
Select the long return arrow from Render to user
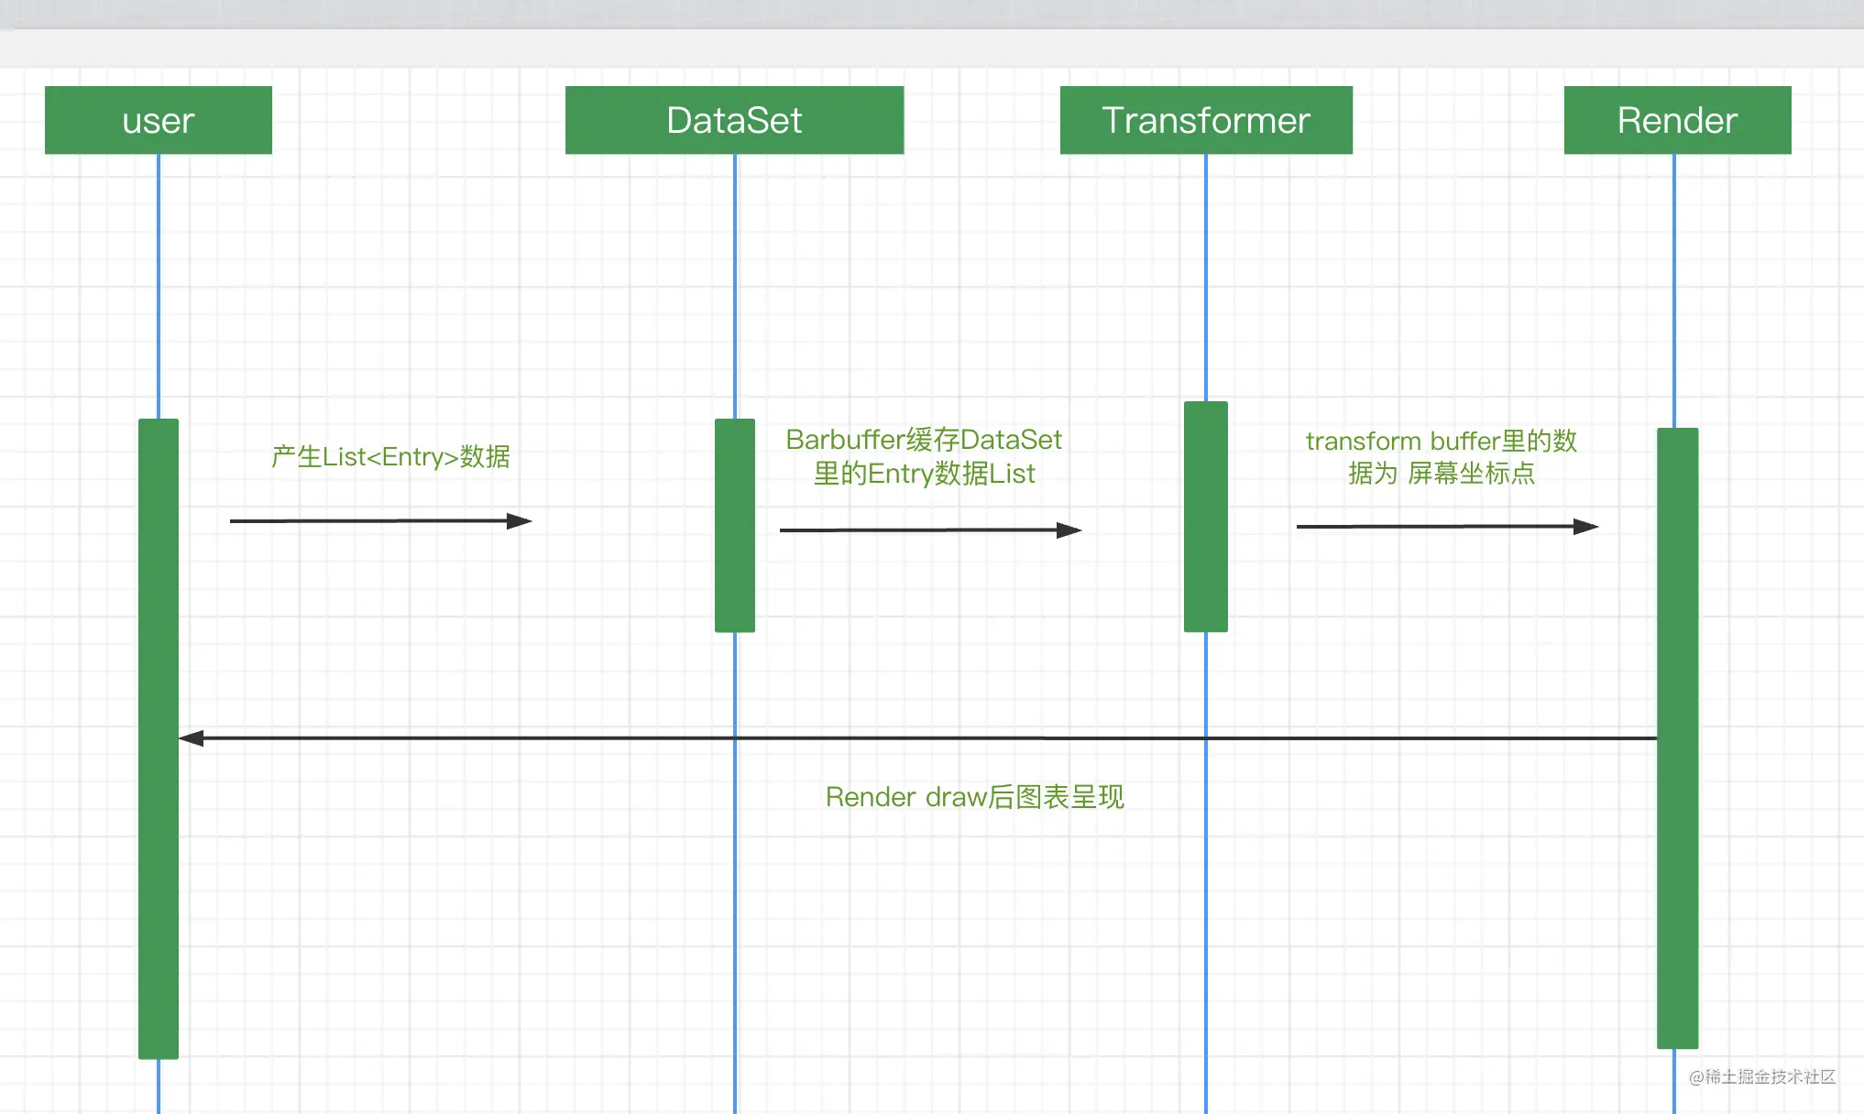click(x=917, y=737)
